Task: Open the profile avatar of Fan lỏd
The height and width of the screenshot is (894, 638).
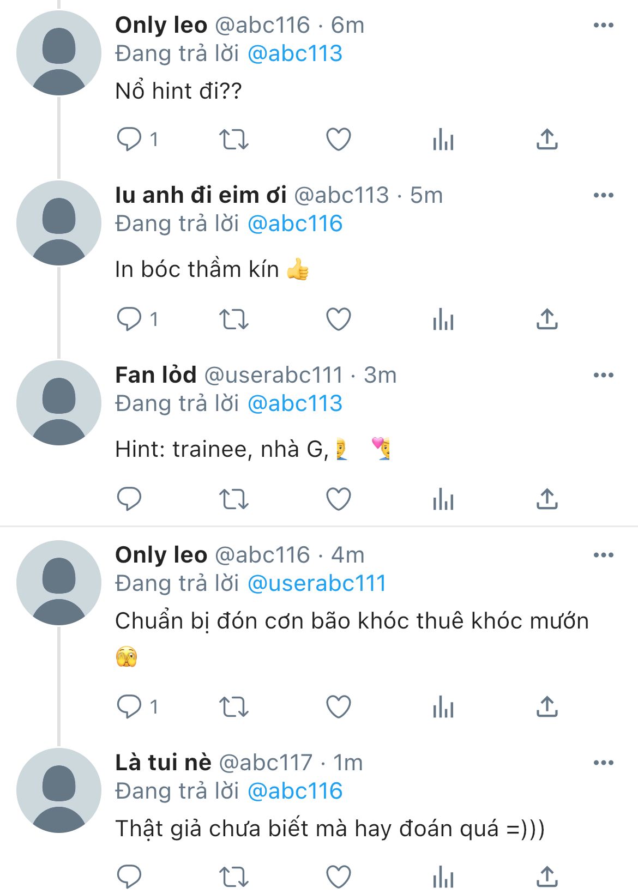Action: (x=59, y=403)
